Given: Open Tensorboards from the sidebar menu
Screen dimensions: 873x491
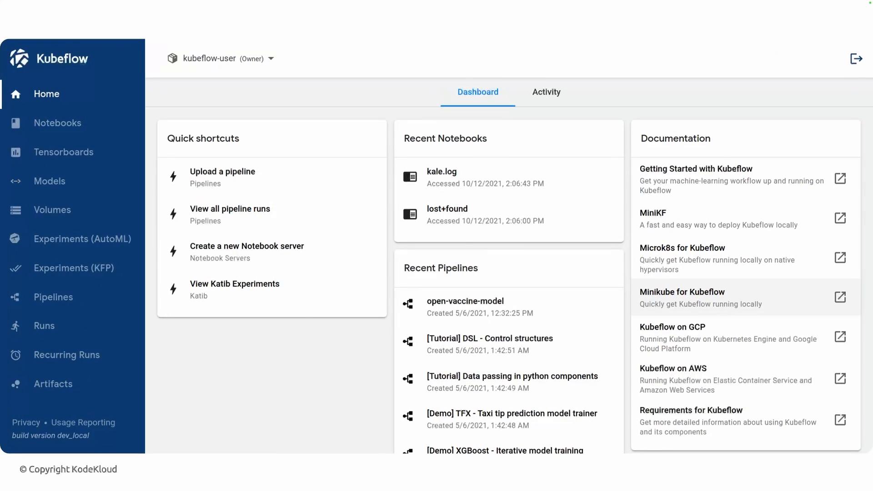Looking at the screenshot, I should (73, 152).
